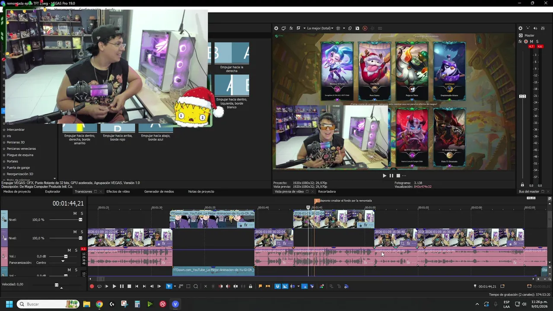Toggle the Lock event padlock icon

click(251, 286)
